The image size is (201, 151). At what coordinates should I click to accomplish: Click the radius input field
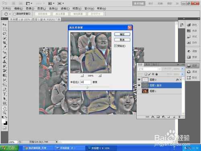pos(86,82)
